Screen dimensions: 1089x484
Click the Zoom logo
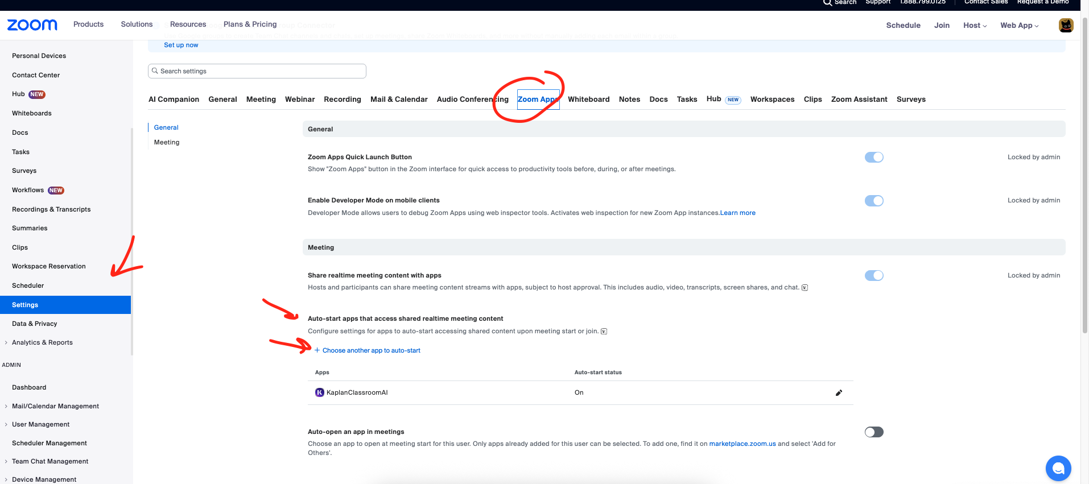32,25
